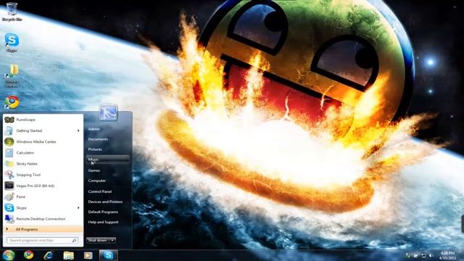The image size is (464, 261).
Task: Click the Remote Desktop Connection icon
Action: (x=9, y=219)
